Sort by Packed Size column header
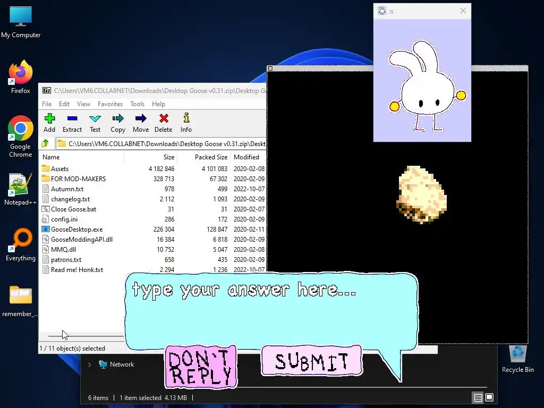 pos(204,157)
